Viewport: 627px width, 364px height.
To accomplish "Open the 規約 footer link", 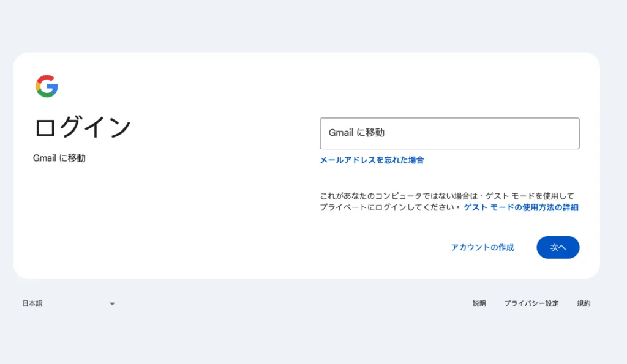I will click(584, 303).
